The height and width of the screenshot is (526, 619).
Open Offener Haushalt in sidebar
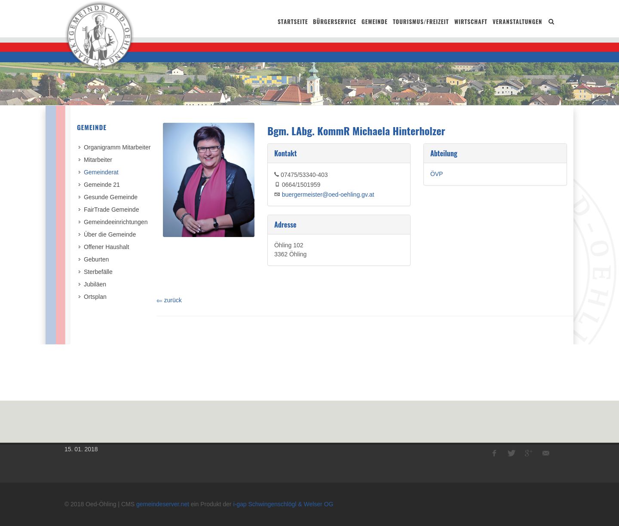106,247
